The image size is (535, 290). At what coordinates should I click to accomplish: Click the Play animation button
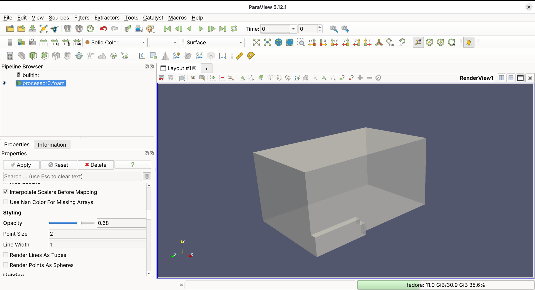pos(201,29)
